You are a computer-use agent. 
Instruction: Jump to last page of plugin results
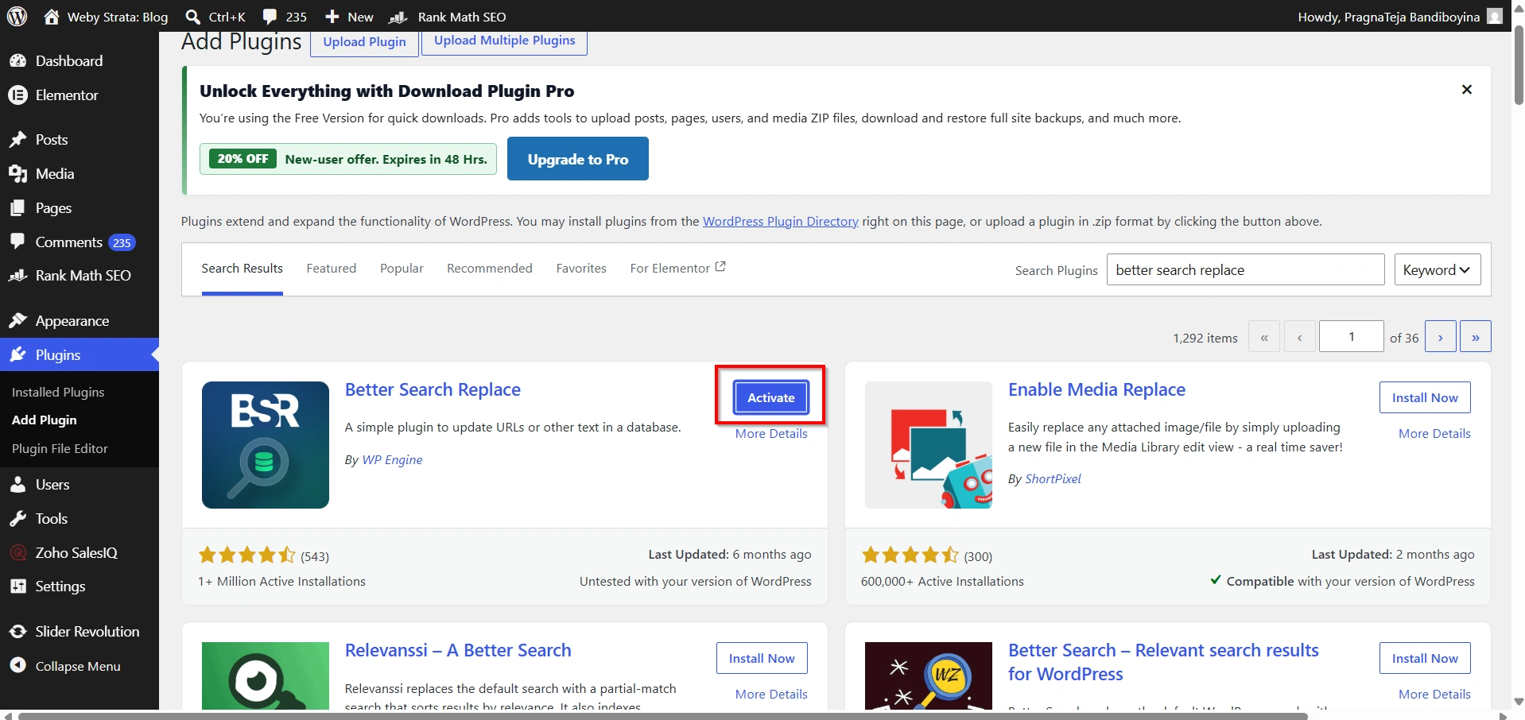pos(1475,337)
